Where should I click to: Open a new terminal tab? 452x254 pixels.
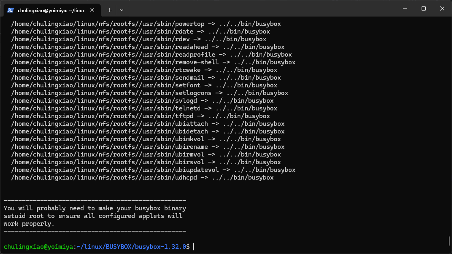(109, 10)
